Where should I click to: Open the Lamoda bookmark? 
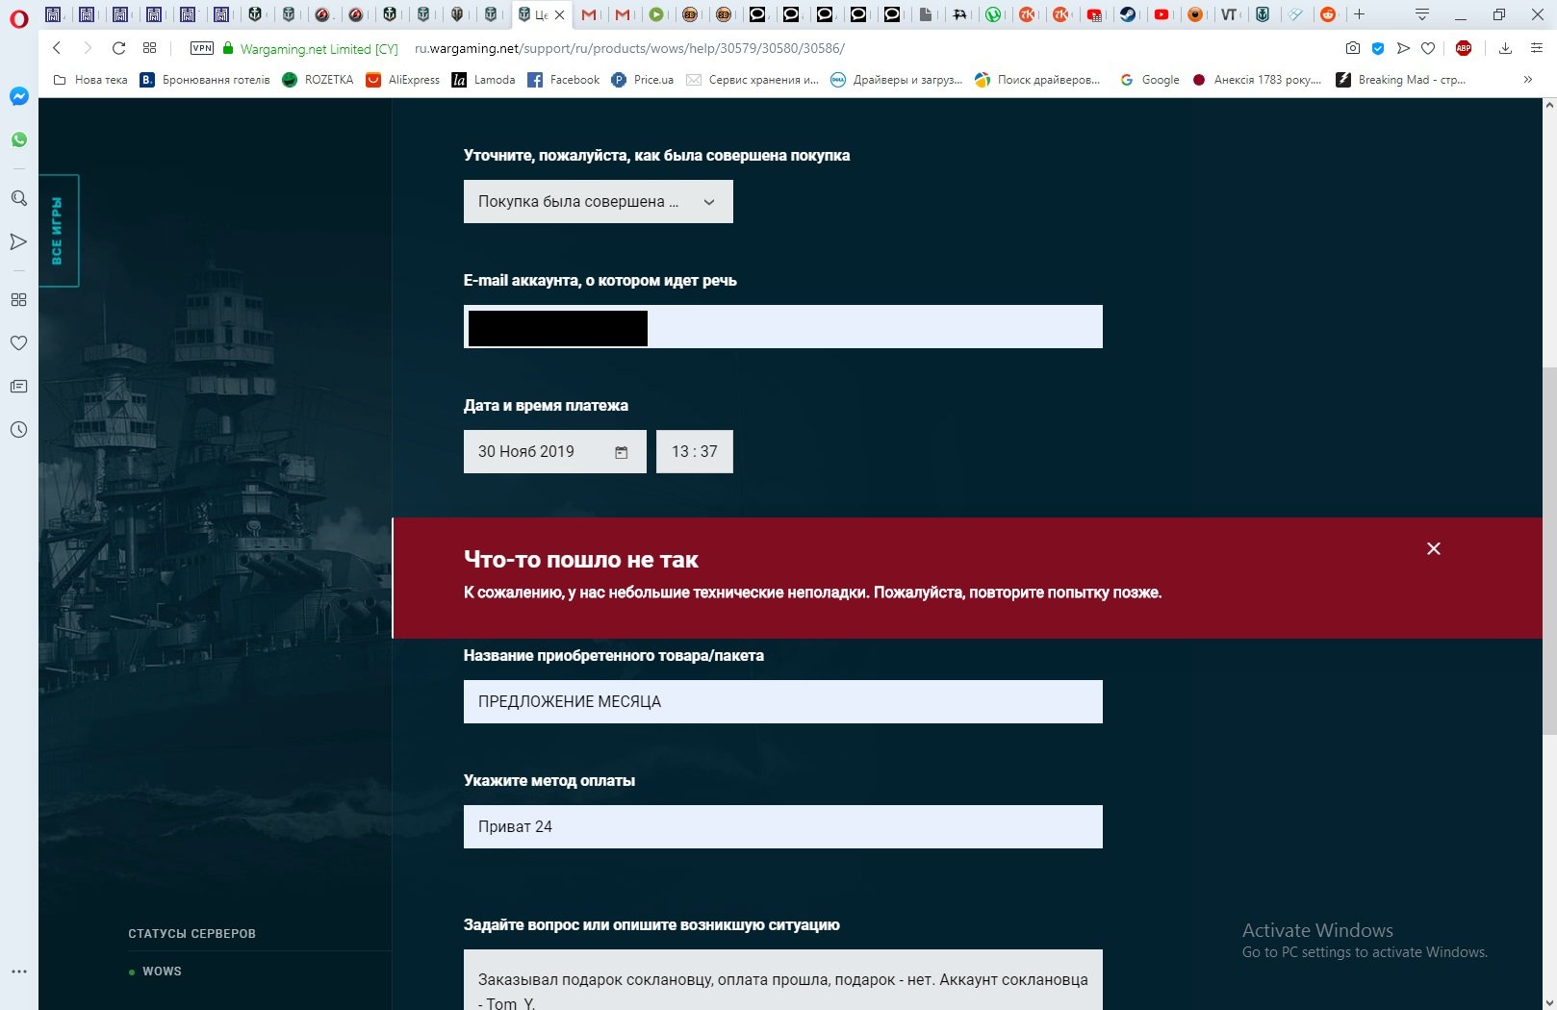pos(483,80)
